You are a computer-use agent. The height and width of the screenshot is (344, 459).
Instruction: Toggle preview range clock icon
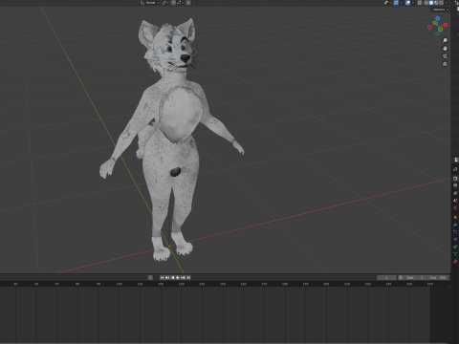pyautogui.click(x=401, y=278)
